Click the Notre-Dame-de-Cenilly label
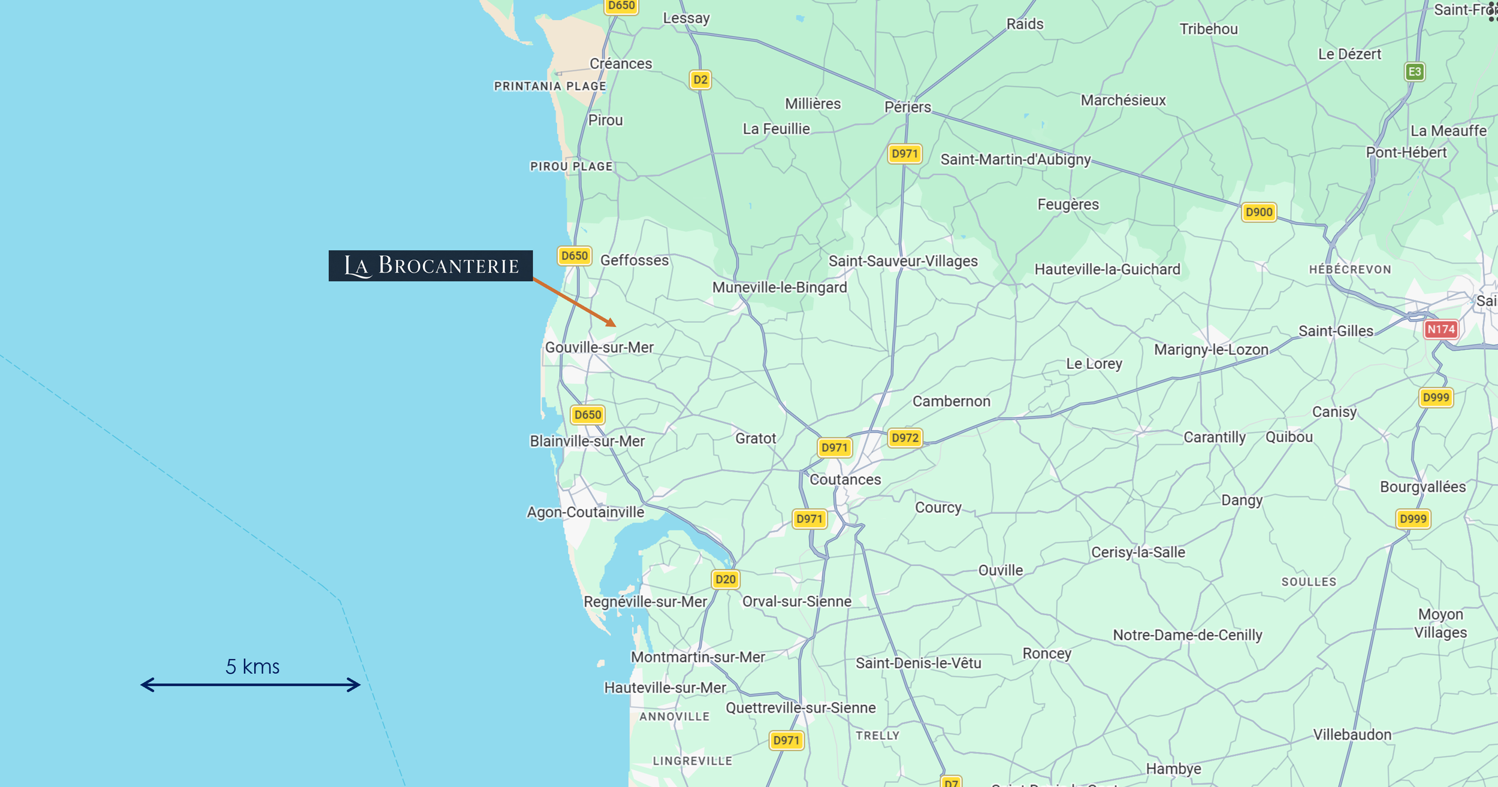1498x787 pixels. [1188, 635]
